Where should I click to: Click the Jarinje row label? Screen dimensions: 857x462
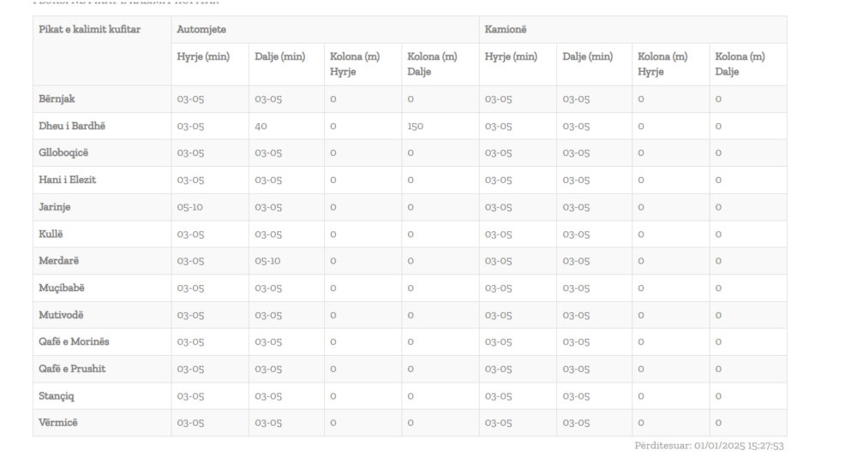[56, 207]
